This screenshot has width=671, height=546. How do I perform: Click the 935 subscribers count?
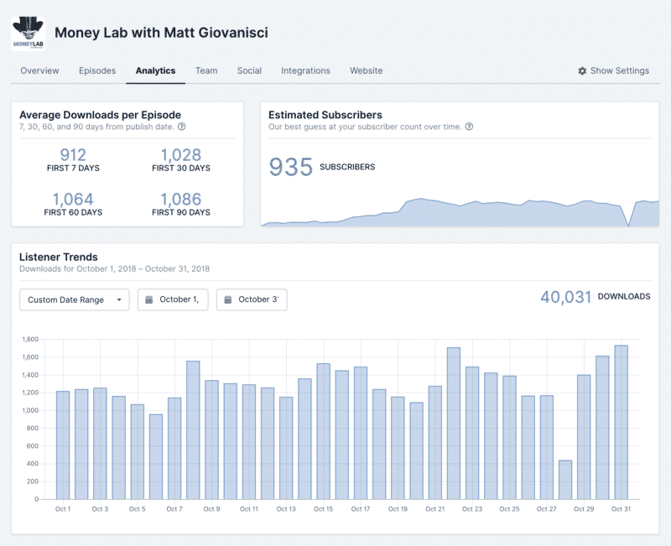coord(291,167)
